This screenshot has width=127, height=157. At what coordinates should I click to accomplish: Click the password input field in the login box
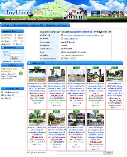(x=16, y=55)
